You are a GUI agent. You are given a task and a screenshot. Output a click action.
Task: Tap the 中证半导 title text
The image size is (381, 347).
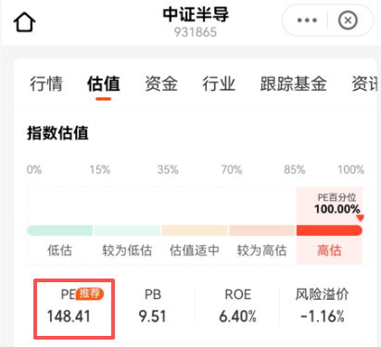[x=196, y=15]
